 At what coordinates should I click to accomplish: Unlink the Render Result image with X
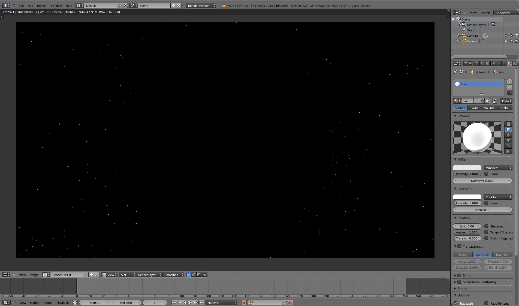96,275
